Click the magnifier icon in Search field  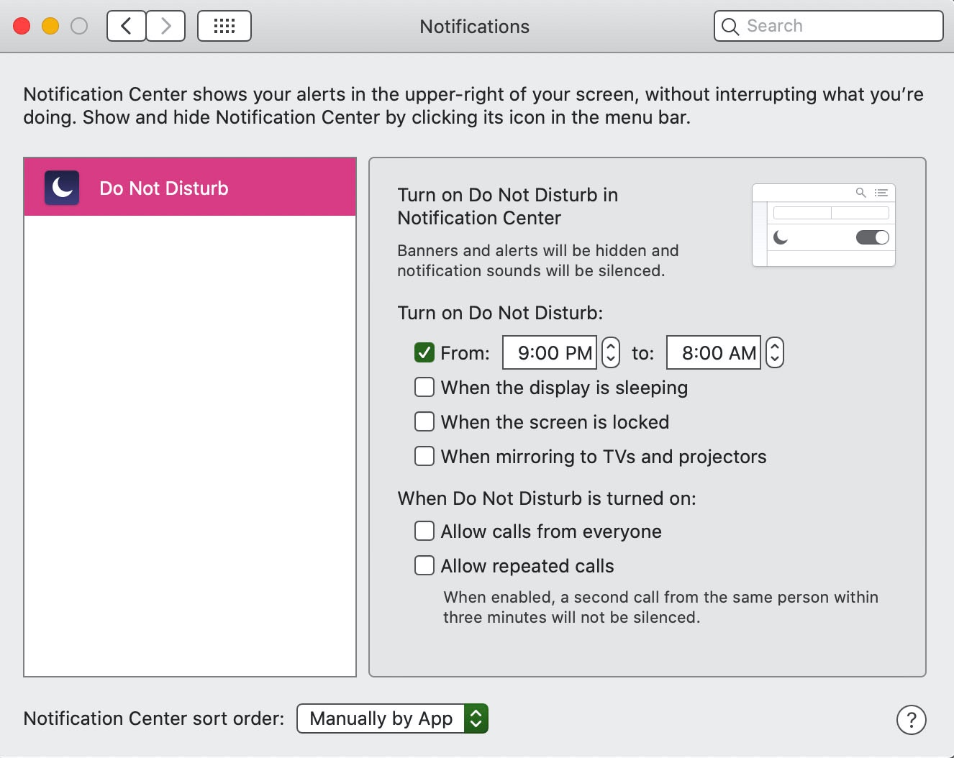point(730,27)
